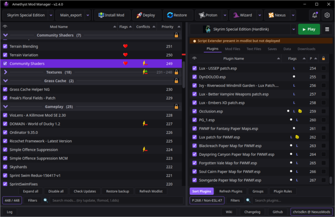Click the hamburger menu next to Play
Screen dimensions: 335x217
click(327, 29)
